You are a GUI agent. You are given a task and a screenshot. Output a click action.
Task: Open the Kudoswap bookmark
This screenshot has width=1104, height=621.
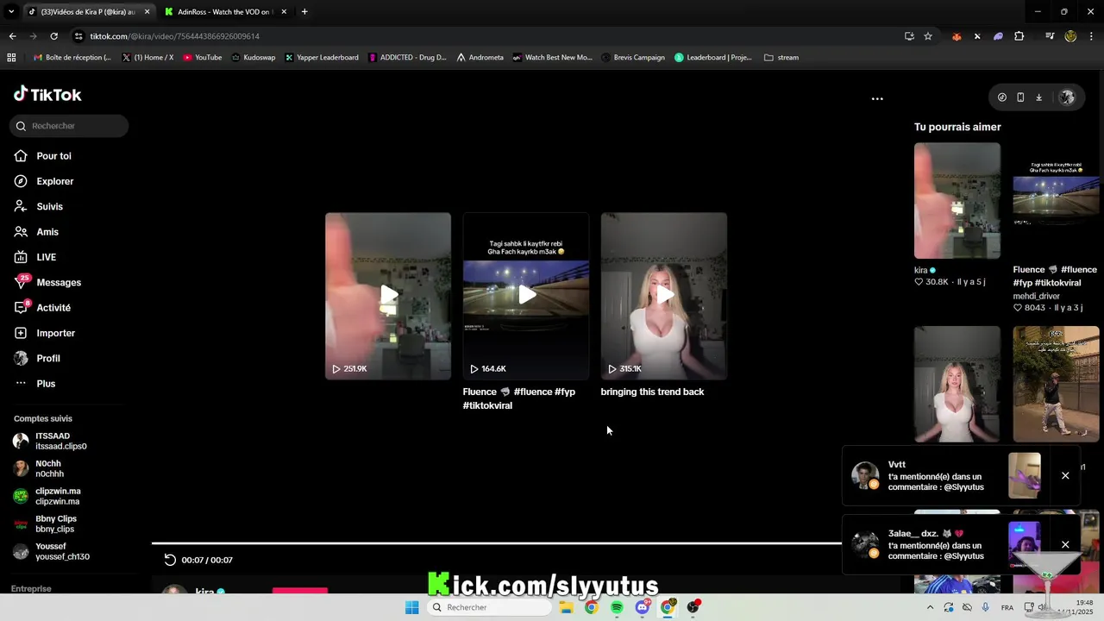pos(254,58)
